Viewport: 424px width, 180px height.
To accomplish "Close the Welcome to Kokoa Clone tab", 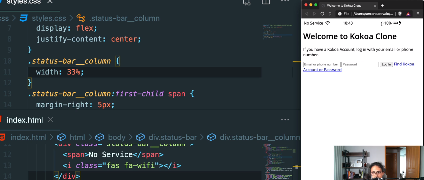I will (x=375, y=6).
